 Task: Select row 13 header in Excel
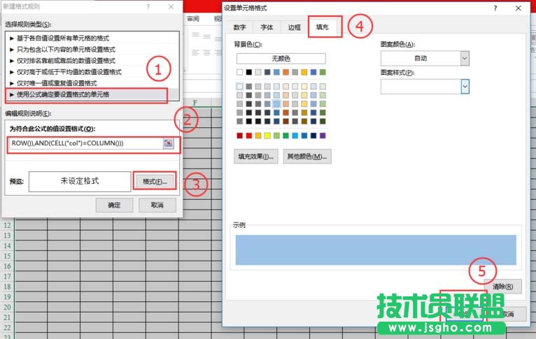pyautogui.click(x=7, y=236)
